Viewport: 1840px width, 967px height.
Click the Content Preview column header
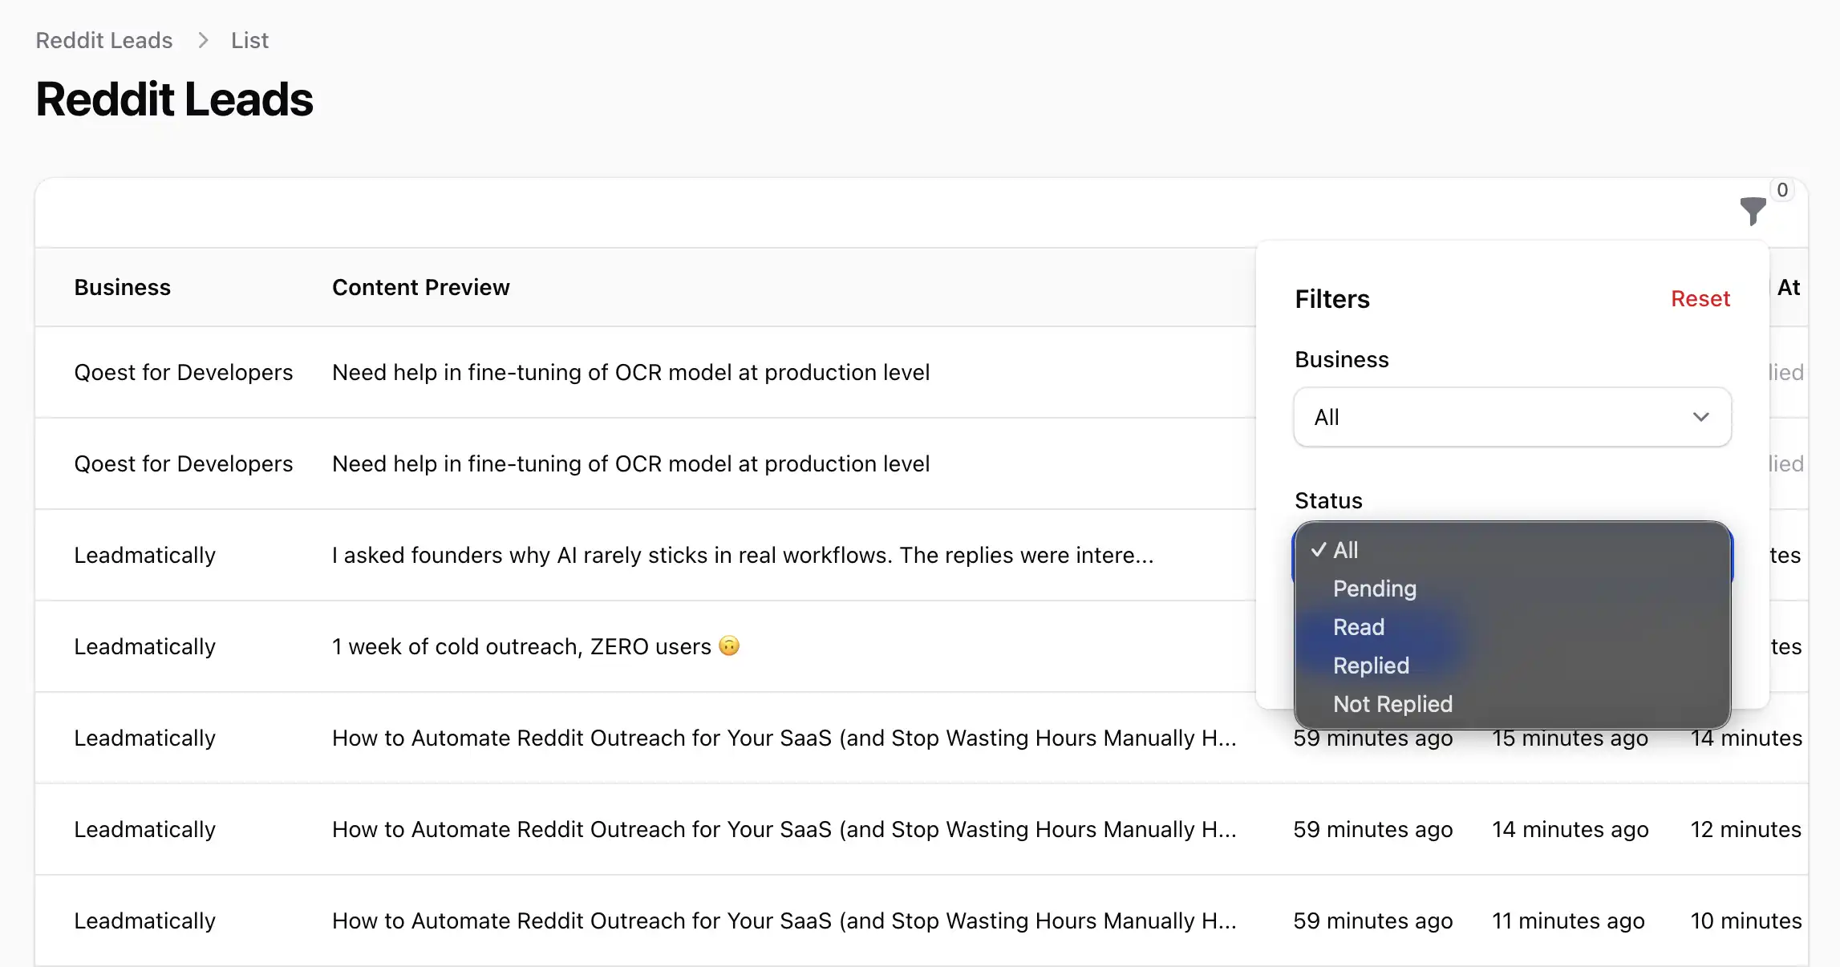(x=420, y=287)
